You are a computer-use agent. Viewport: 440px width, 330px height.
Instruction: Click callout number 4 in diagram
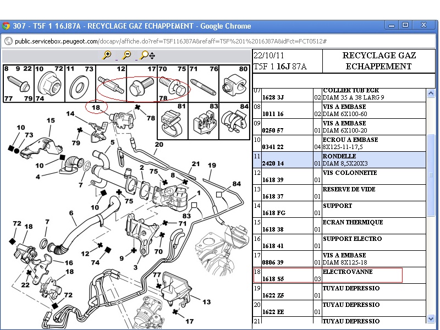pyautogui.click(x=38, y=177)
